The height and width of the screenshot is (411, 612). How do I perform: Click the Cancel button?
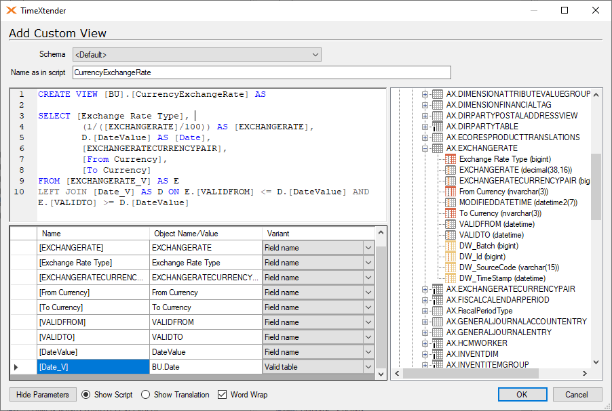click(x=577, y=395)
